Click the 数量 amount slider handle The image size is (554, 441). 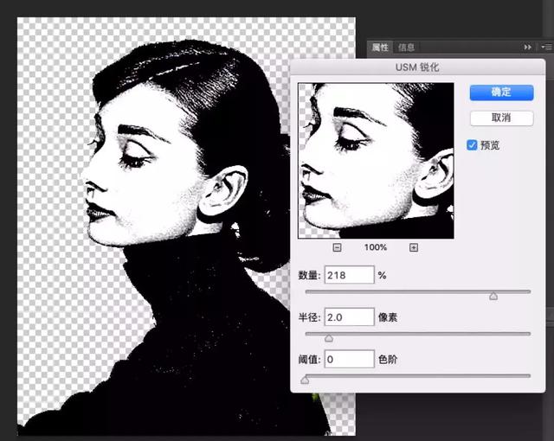[x=493, y=296]
